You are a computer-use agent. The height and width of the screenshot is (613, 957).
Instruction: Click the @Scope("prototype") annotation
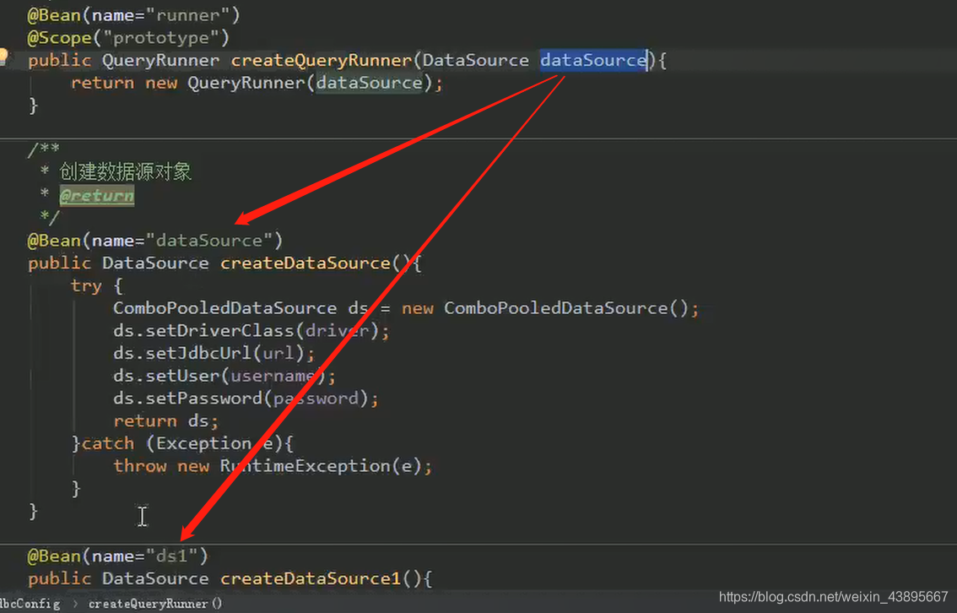(x=128, y=38)
